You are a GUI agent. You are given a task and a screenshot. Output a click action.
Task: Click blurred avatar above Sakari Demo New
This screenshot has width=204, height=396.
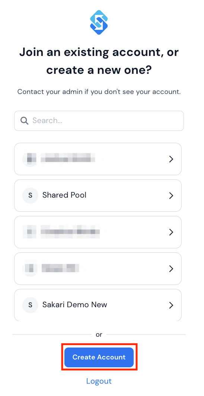pyautogui.click(x=30, y=268)
